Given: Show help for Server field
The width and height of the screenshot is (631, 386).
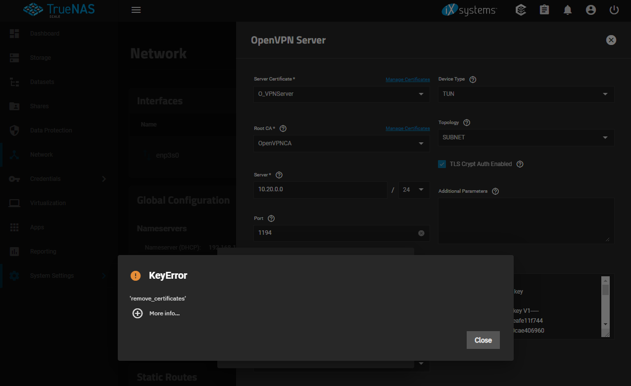Looking at the screenshot, I should [x=279, y=175].
